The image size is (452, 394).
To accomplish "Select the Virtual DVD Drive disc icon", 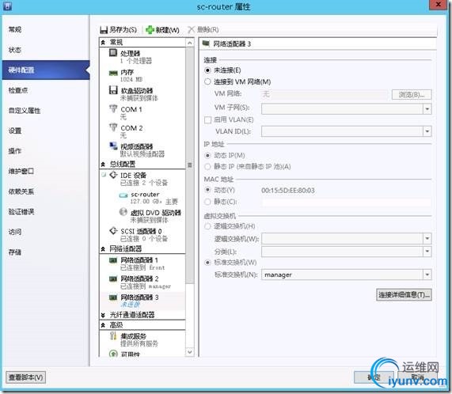I will [123, 212].
